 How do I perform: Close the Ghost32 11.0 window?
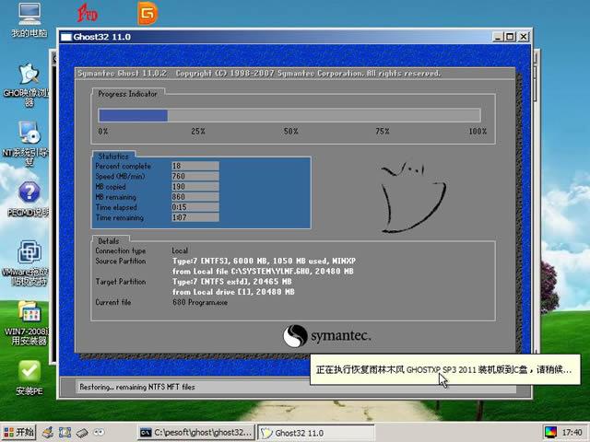tap(524, 37)
